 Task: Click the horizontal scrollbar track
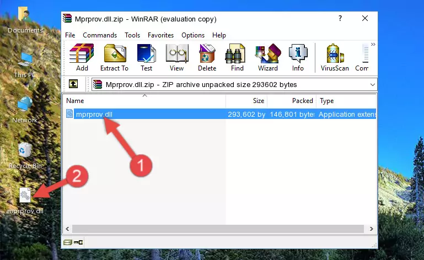[x=218, y=229]
